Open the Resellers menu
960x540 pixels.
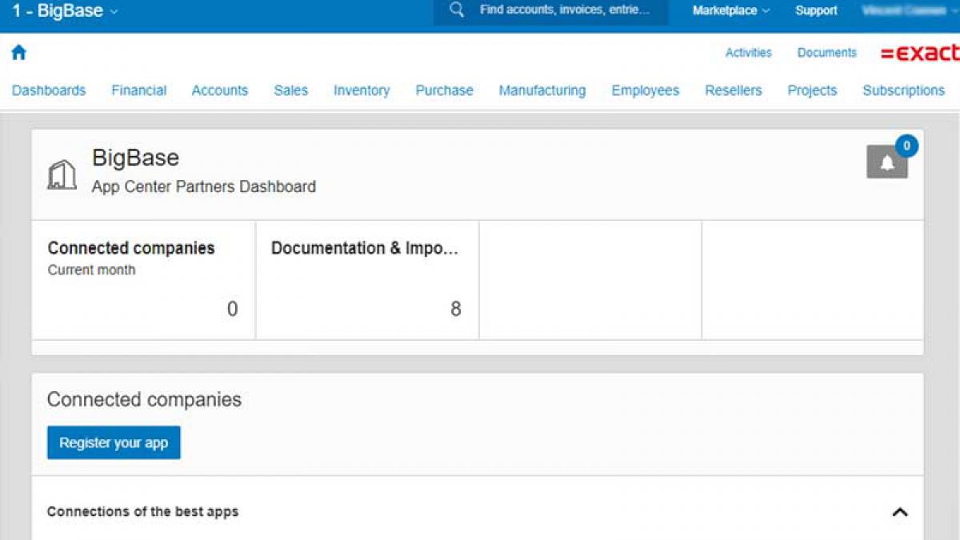click(734, 90)
